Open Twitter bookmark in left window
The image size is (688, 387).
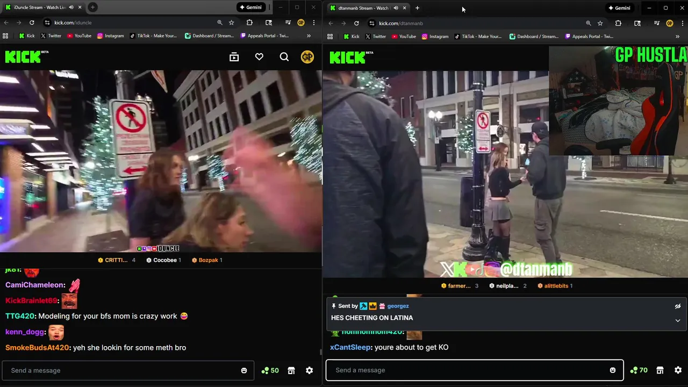pyautogui.click(x=52, y=36)
